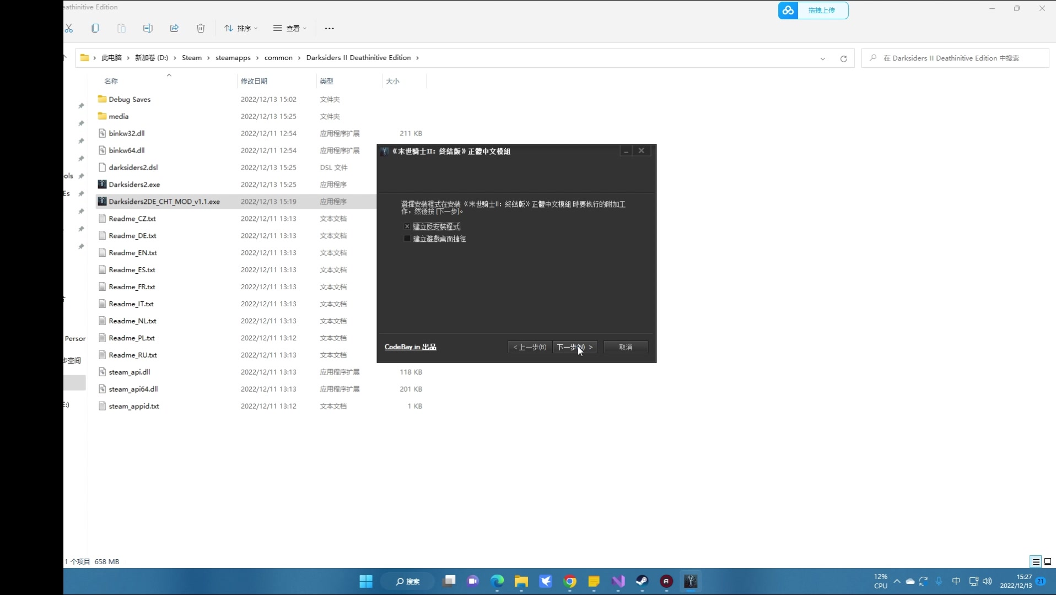Click the Explorer search input field
Viewport: 1056px width, 595px height.
[955, 58]
